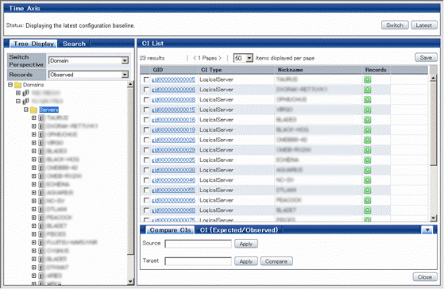Open link gid ending 005
Image resolution: width=444 pixels, height=289 pixels.
pos(173,79)
